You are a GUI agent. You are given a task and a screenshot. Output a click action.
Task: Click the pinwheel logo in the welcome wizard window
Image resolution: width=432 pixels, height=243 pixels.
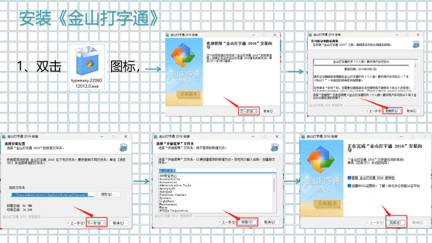pyautogui.click(x=183, y=55)
